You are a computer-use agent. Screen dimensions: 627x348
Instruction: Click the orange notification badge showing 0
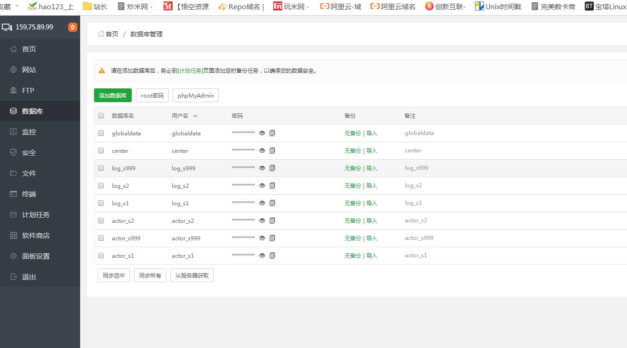(x=73, y=27)
